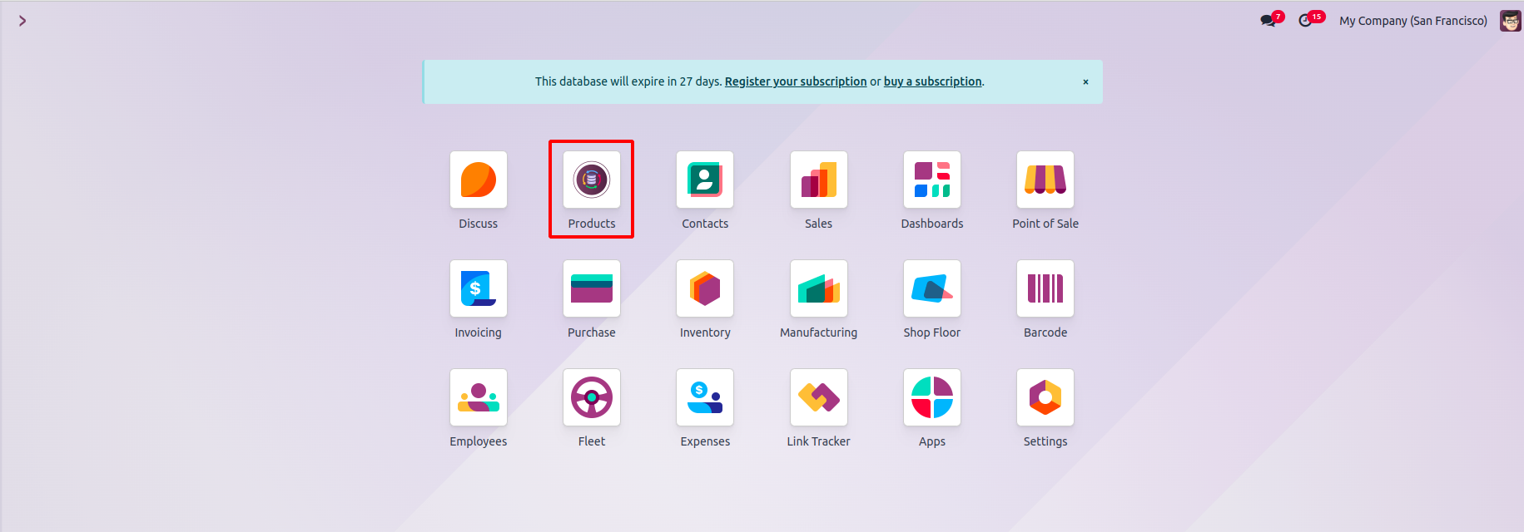This screenshot has height=532, width=1524.
Task: Open the Manufacturing app
Action: click(x=819, y=288)
